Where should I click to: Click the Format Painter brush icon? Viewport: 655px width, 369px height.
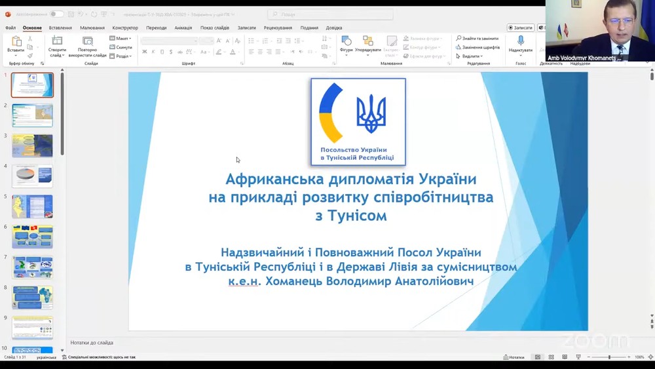pos(29,56)
